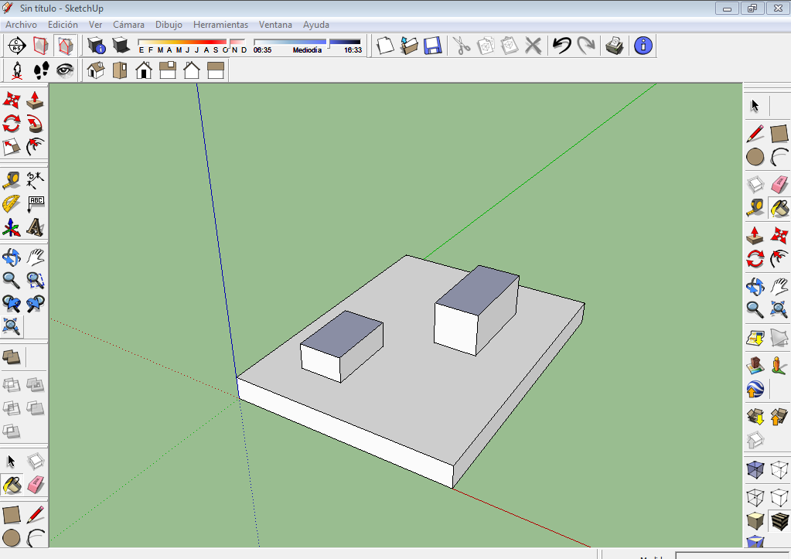Image resolution: width=791 pixels, height=559 pixels.
Task: Open the Edición menu
Action: coord(63,25)
